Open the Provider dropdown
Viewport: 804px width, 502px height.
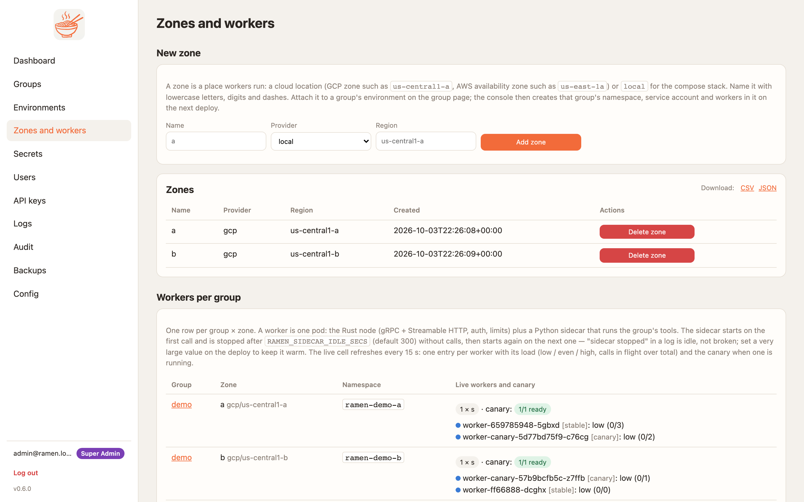[x=321, y=141]
